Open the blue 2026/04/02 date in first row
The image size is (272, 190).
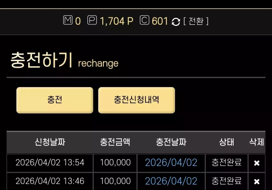[171, 163]
